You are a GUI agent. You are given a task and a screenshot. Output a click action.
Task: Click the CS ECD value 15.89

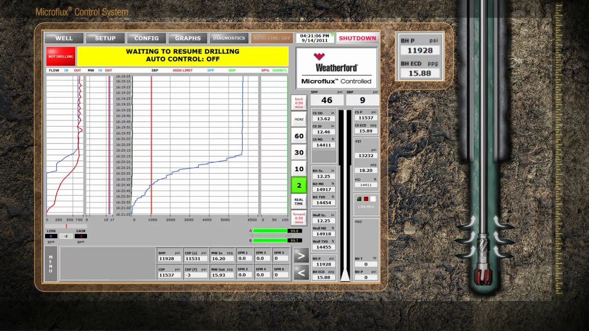point(366,131)
